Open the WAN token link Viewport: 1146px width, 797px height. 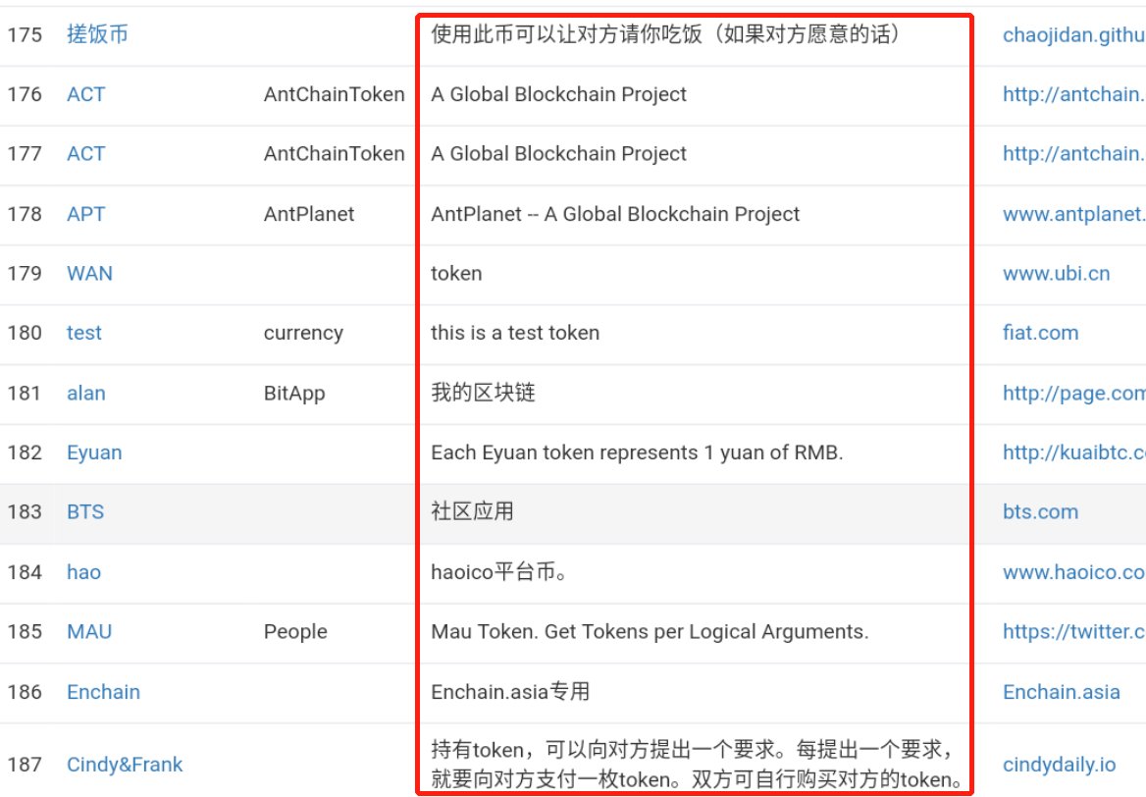(x=89, y=274)
